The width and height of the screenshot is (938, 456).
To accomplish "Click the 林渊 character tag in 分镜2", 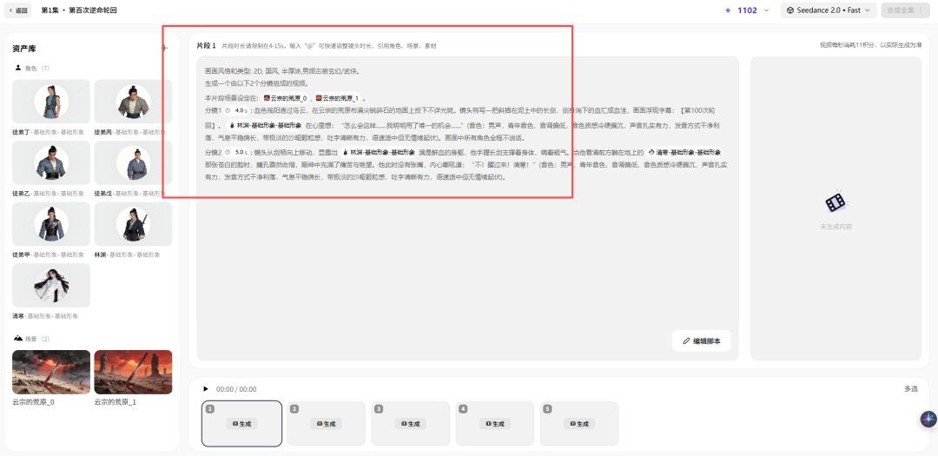I will point(378,153).
